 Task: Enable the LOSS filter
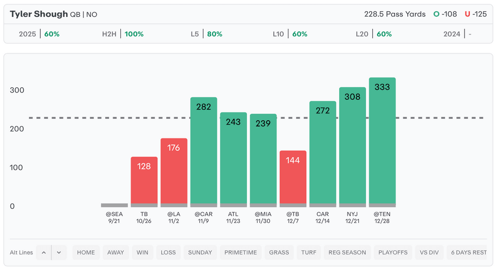pos(168,253)
